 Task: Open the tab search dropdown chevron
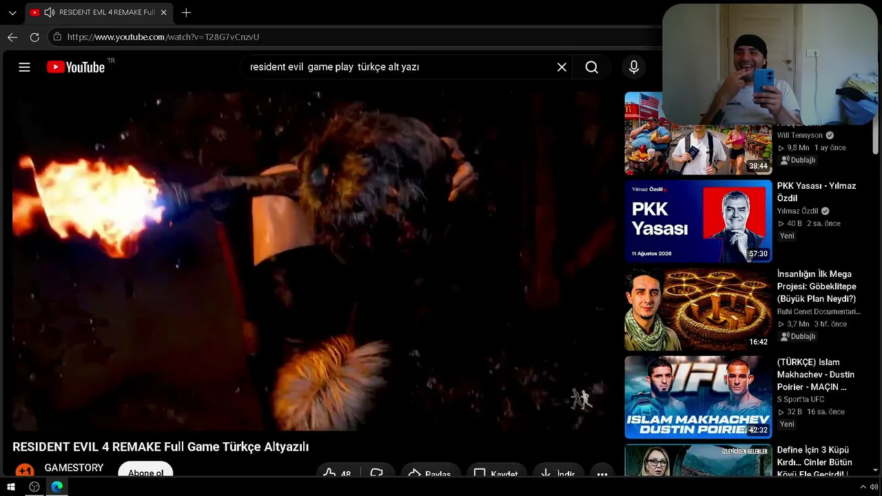click(12, 12)
